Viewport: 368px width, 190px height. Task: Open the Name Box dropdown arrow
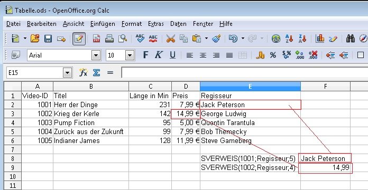point(67,73)
